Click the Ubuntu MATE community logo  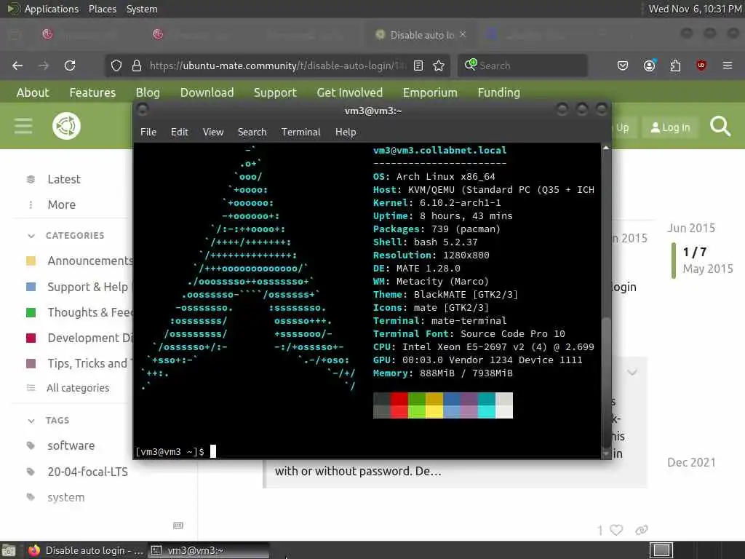point(66,126)
